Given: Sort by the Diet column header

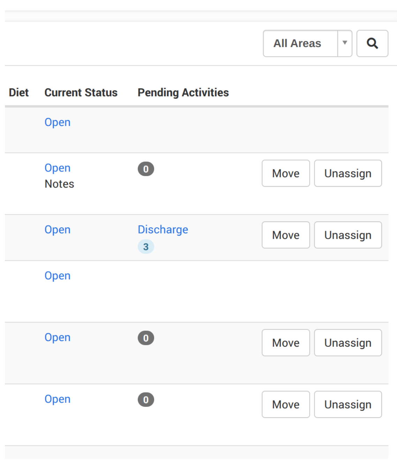Looking at the screenshot, I should pos(19,93).
